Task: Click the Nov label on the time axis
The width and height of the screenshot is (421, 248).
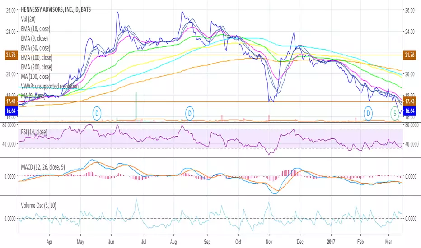Action: (x=269, y=242)
